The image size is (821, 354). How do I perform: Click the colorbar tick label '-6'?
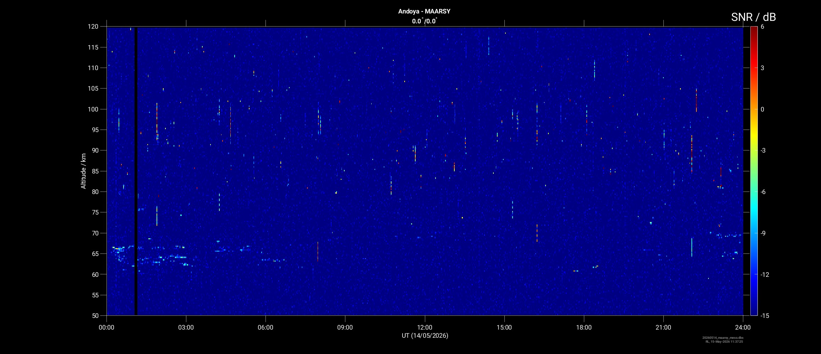click(x=763, y=192)
